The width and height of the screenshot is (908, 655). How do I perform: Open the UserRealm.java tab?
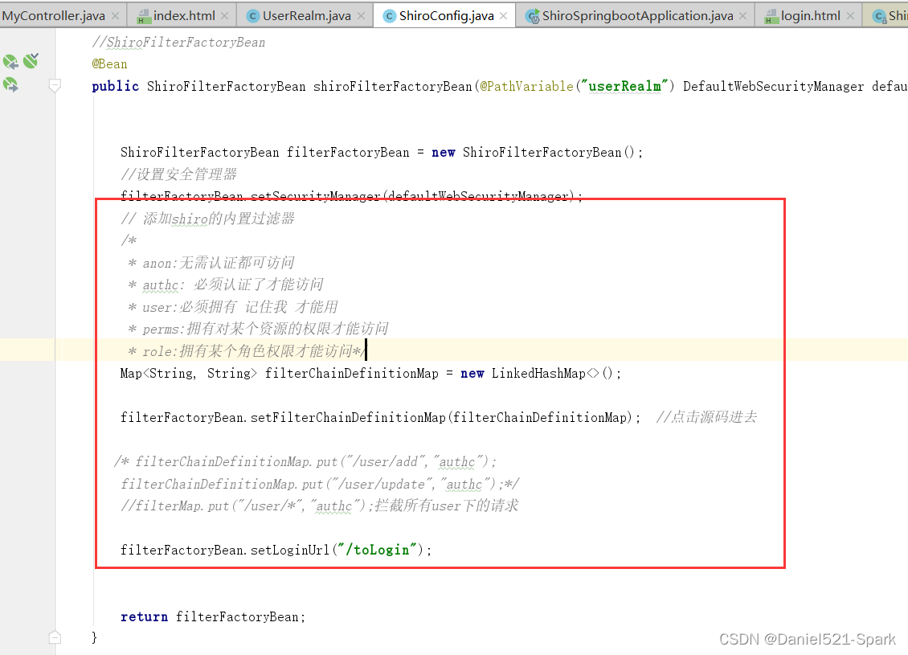pos(306,15)
